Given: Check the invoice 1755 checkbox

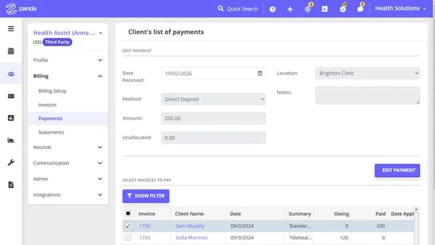Looking at the screenshot, I should coord(128,237).
